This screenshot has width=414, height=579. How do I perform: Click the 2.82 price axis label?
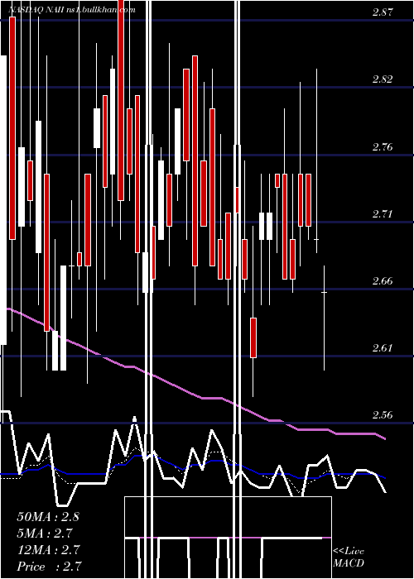[383, 79]
